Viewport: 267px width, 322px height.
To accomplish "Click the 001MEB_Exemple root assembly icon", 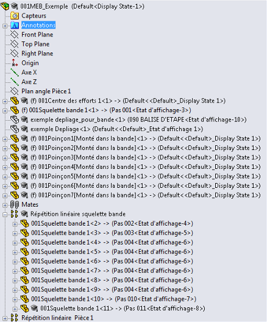I will 5,6.
